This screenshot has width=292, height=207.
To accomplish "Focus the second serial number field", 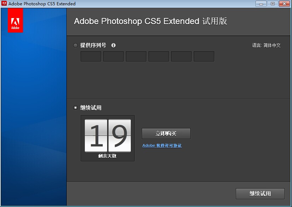I will point(113,57).
